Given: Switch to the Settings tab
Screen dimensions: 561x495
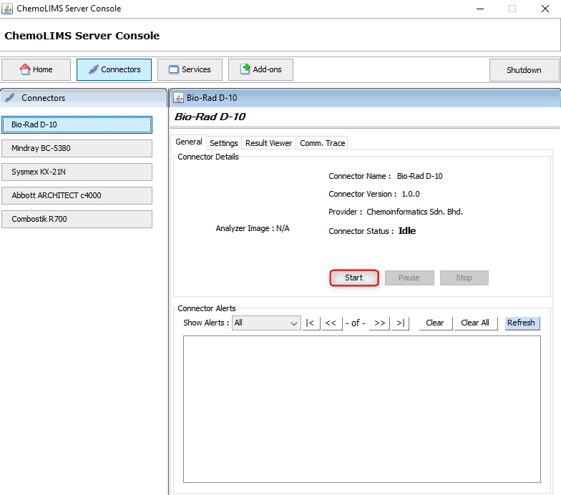Looking at the screenshot, I should point(223,143).
